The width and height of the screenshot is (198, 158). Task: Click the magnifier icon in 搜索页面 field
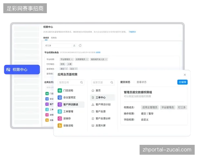112,82
